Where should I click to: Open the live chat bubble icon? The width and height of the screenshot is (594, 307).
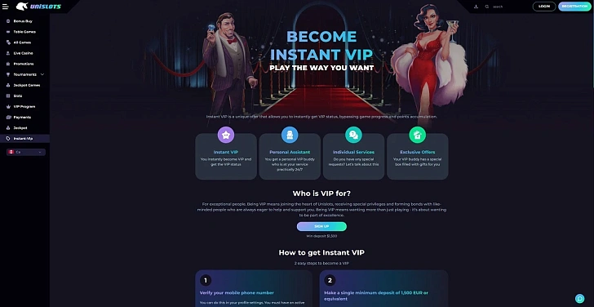579,299
